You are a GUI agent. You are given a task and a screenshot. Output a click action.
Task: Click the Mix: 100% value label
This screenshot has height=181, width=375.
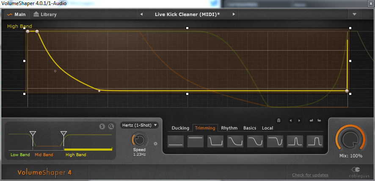(x=351, y=156)
